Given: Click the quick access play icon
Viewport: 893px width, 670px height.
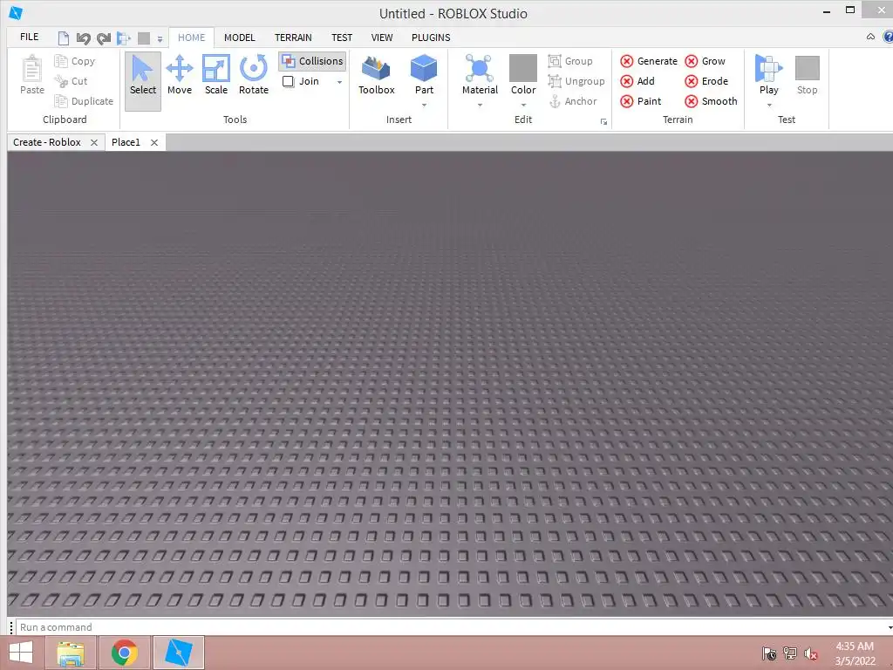Looking at the screenshot, I should (124, 38).
